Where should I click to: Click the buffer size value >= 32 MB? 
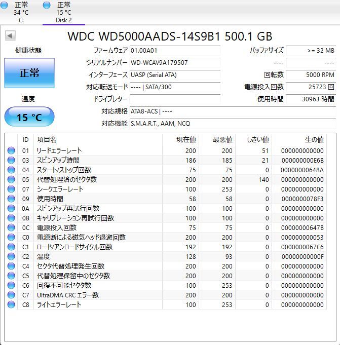coord(311,51)
